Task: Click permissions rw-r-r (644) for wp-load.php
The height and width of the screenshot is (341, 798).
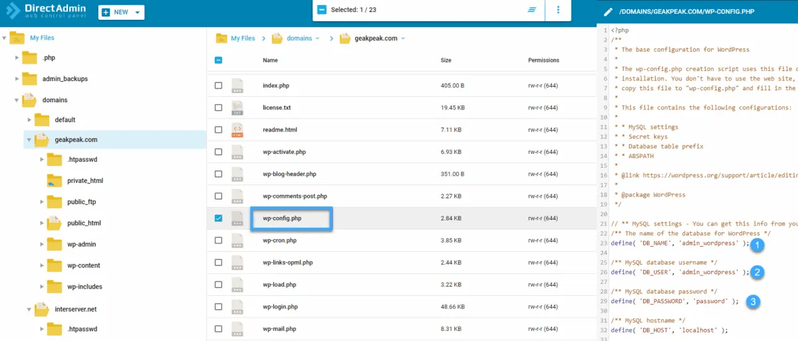Action: [543, 285]
